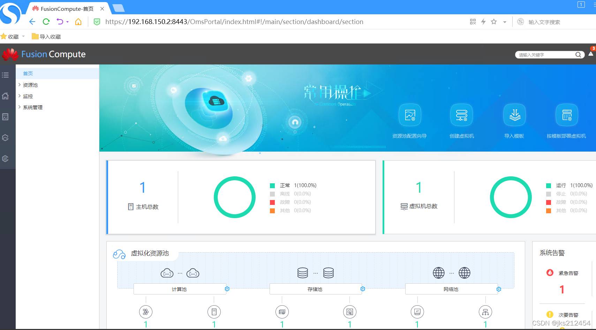This screenshot has height=330, width=596.
Task: Click the green security shield in address bar
Action: [x=97, y=22]
